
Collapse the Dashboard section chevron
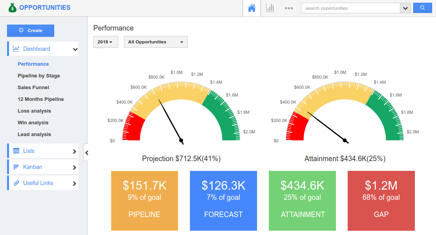pyautogui.click(x=75, y=49)
